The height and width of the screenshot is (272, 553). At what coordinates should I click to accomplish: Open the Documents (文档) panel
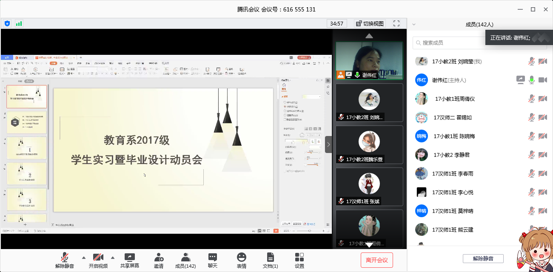pos(270,261)
